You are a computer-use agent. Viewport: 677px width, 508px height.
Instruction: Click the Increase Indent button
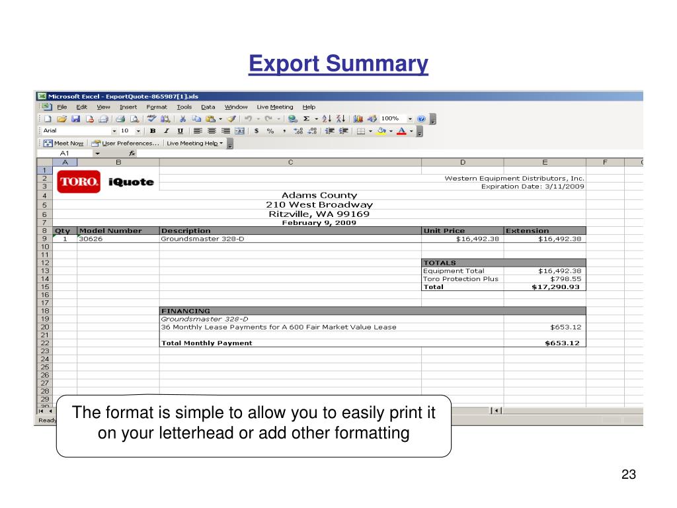[344, 131]
